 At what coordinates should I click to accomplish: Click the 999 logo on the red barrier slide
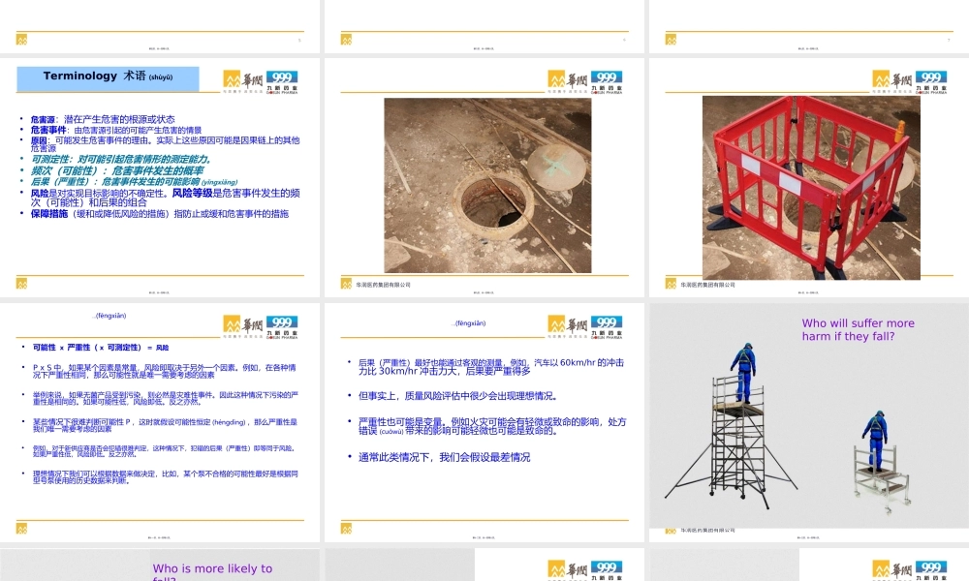tap(932, 78)
